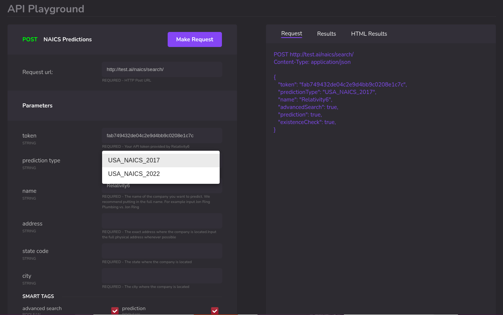Focus the state code input field
The width and height of the screenshot is (503, 315).
pyautogui.click(x=162, y=251)
